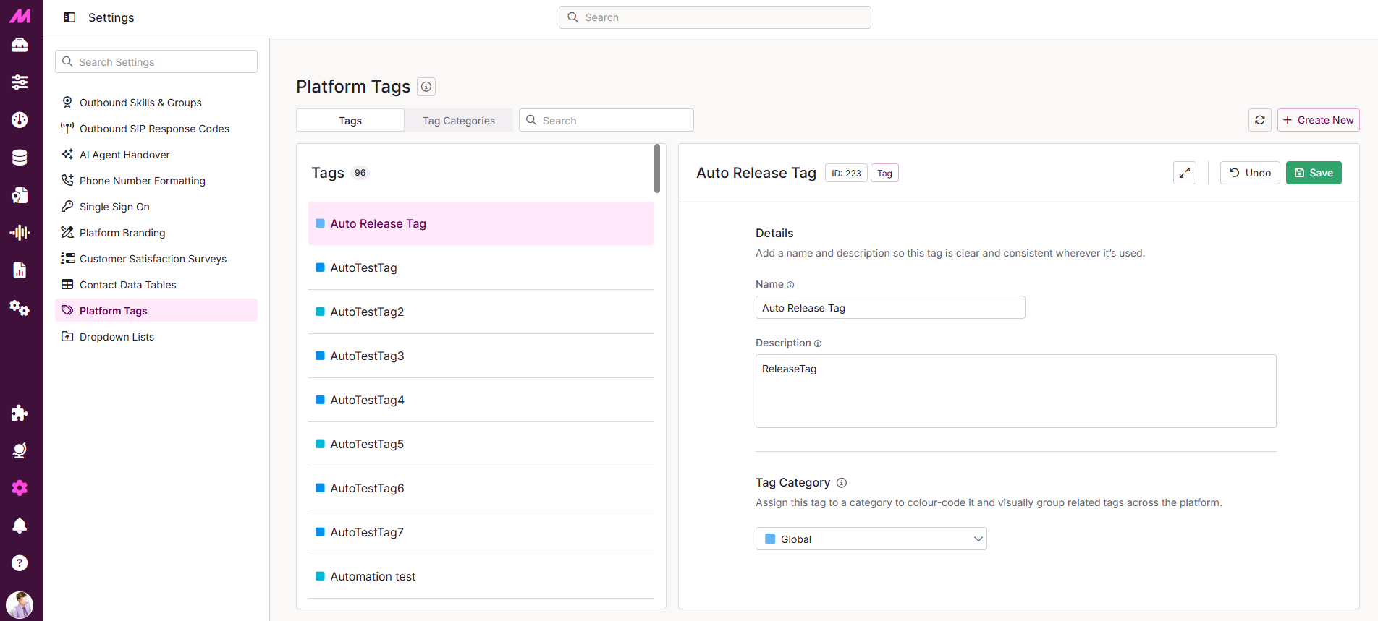1378x621 pixels.
Task: Switch to the Tag Categories tab
Action: (x=459, y=121)
